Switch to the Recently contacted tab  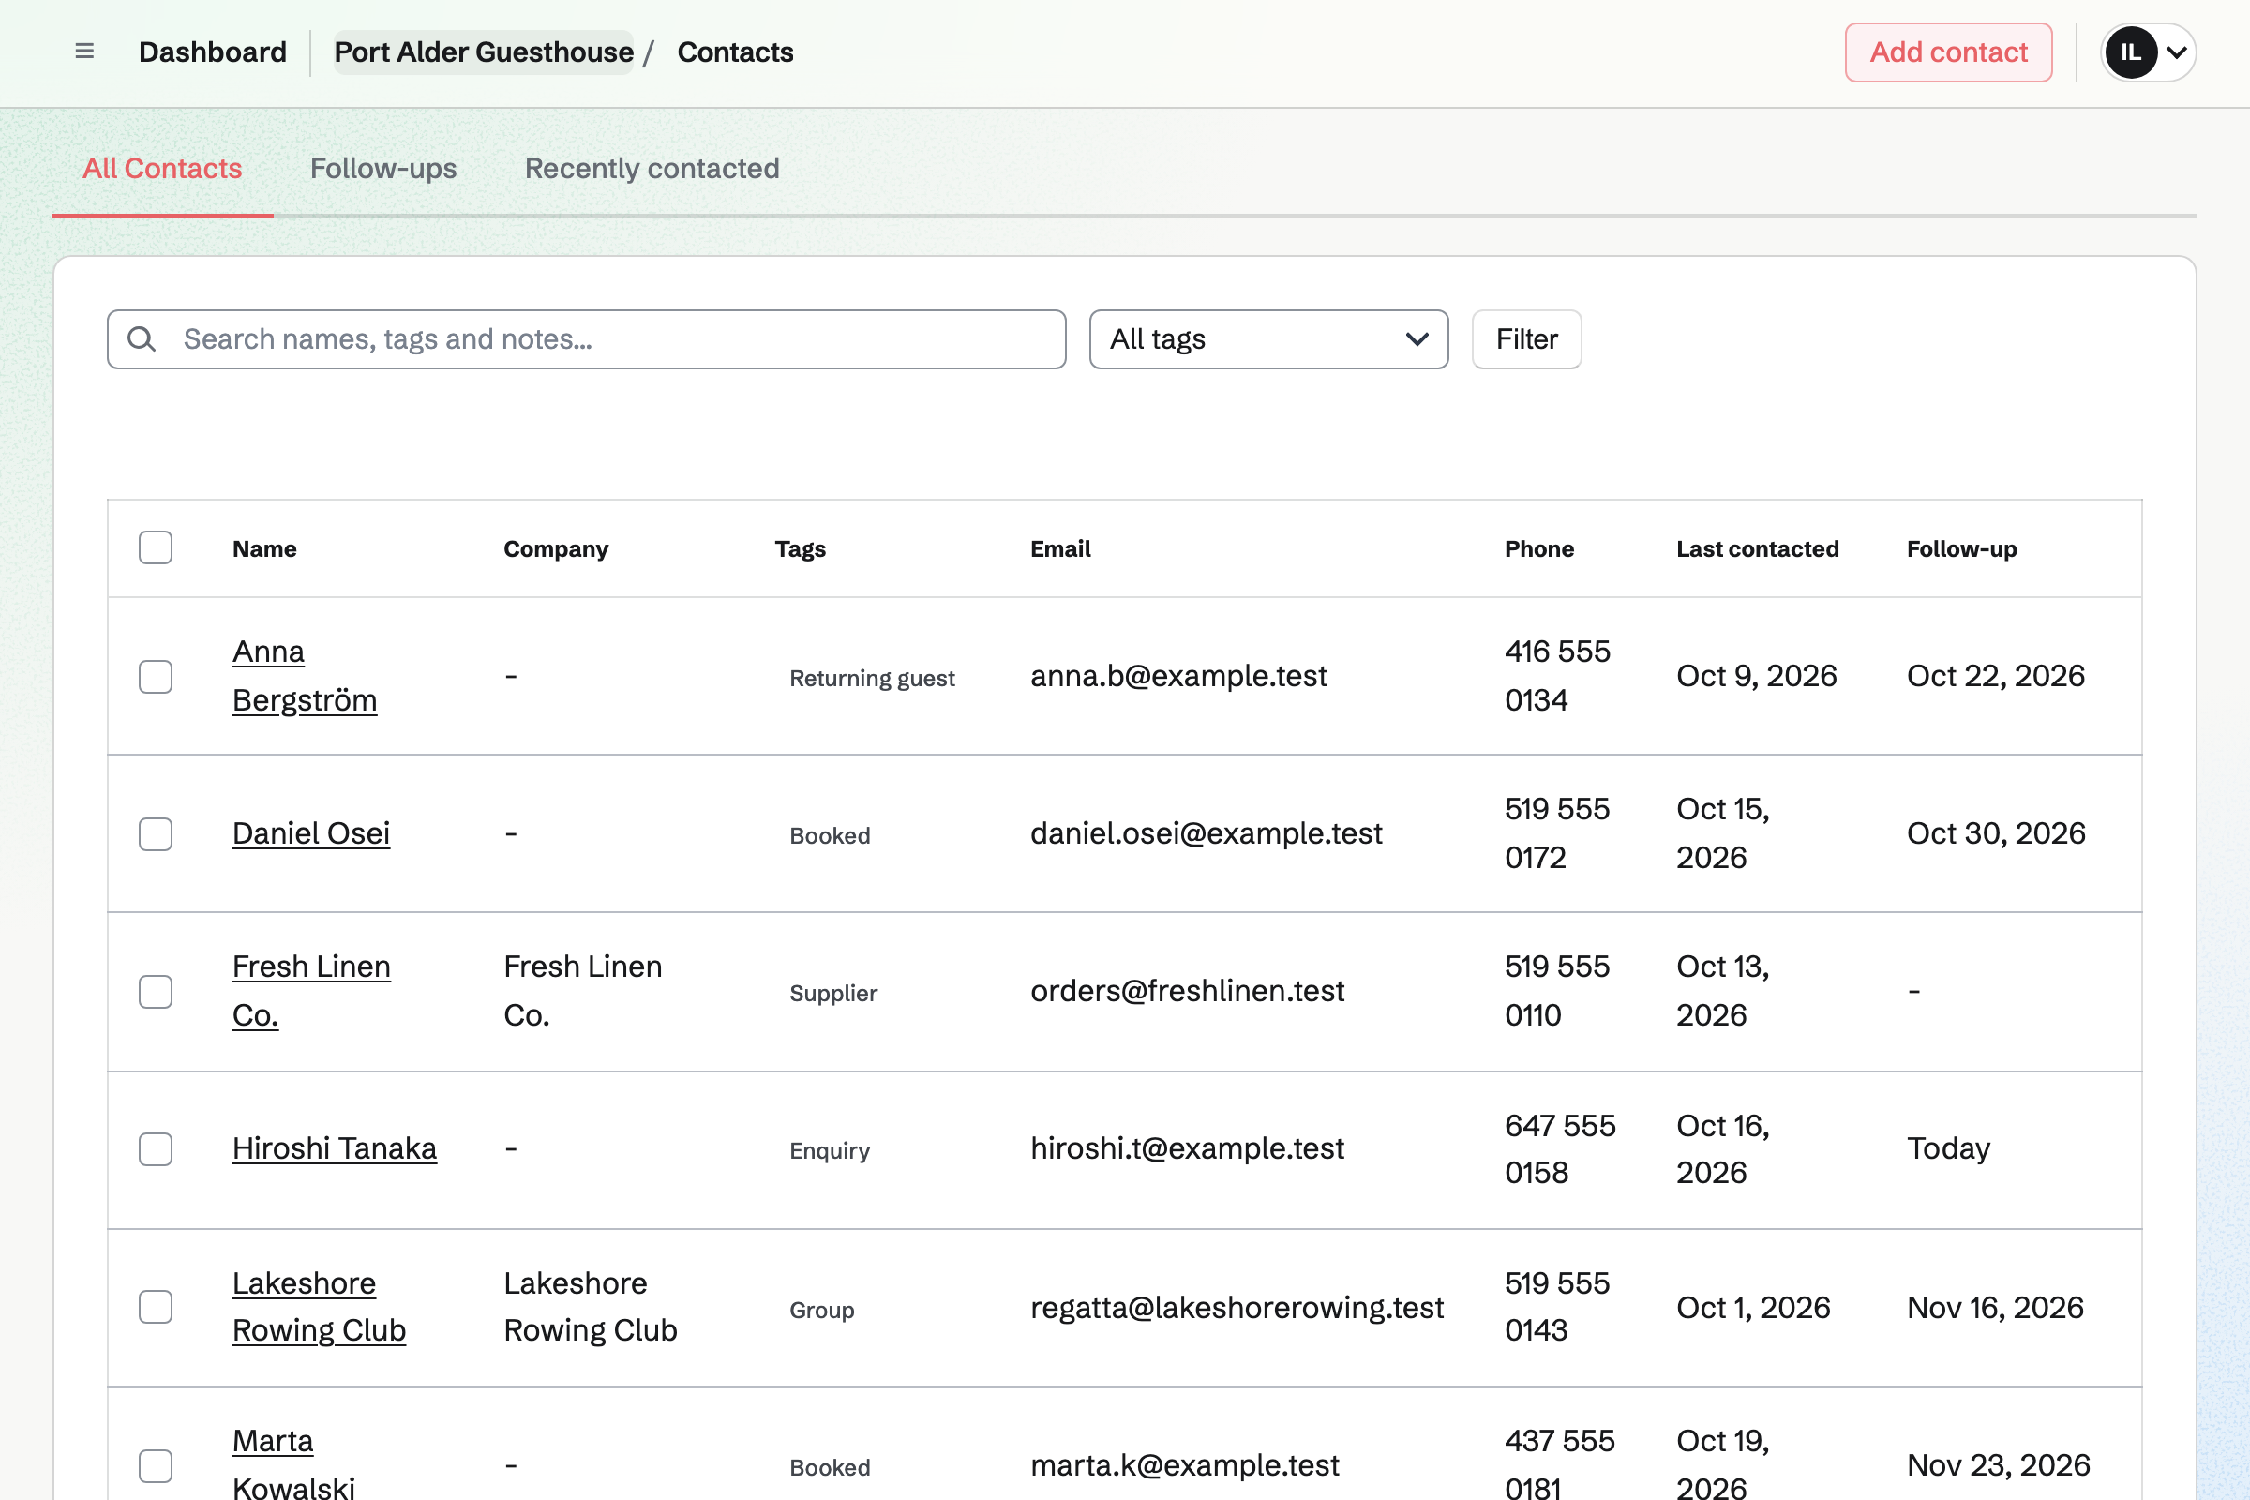[652, 169]
